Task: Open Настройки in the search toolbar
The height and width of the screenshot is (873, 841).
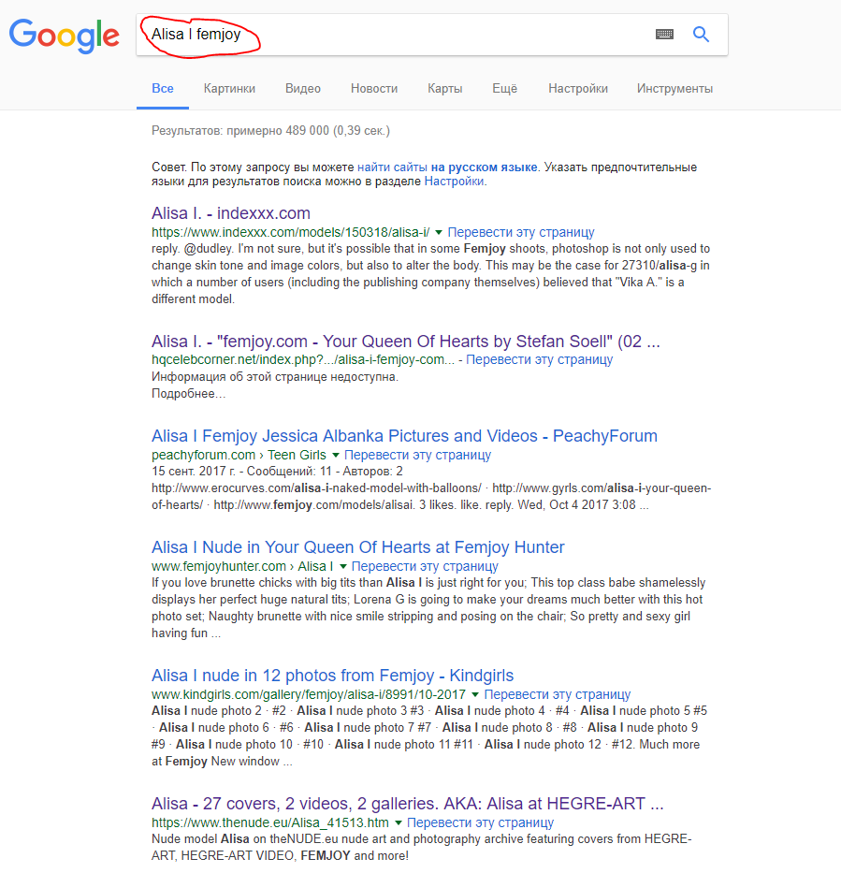Action: coord(578,89)
